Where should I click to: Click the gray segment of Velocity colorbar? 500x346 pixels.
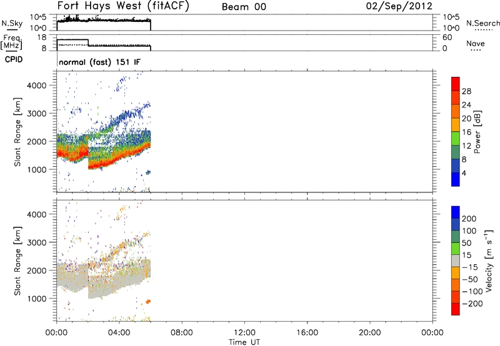456,261
